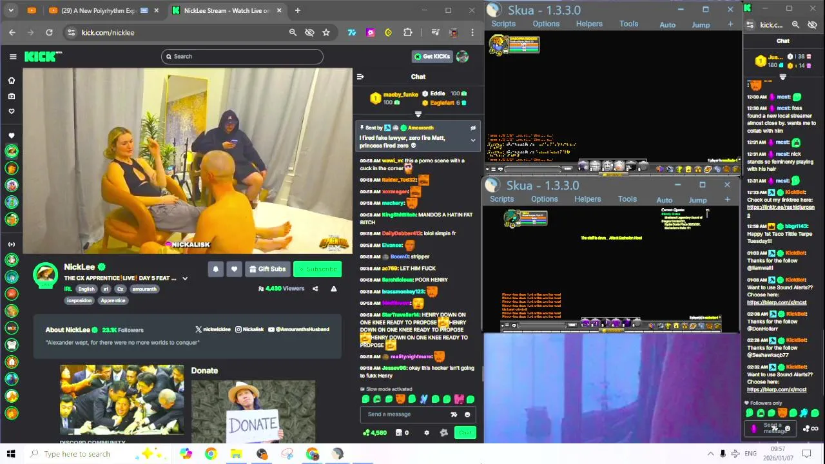The height and width of the screenshot is (464, 825).
Task: Reload the kick.com page
Action: pos(49,32)
